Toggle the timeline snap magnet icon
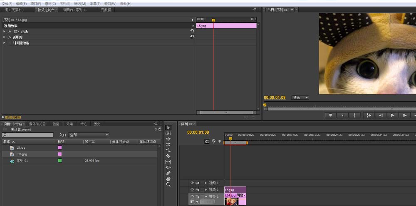This screenshot has height=206, width=416. point(207,141)
